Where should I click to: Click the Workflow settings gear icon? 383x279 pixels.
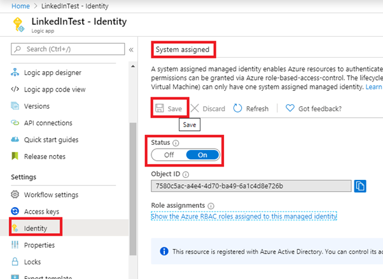point(16,194)
